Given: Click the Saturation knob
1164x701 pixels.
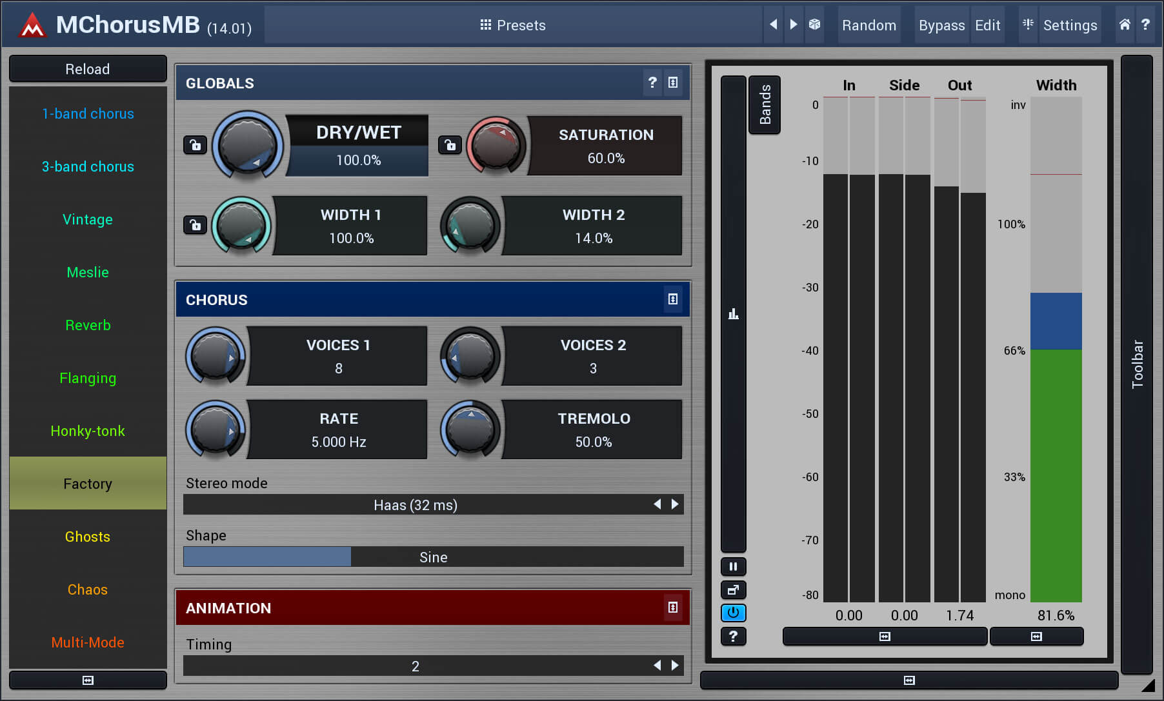Looking at the screenshot, I should pyautogui.click(x=496, y=145).
